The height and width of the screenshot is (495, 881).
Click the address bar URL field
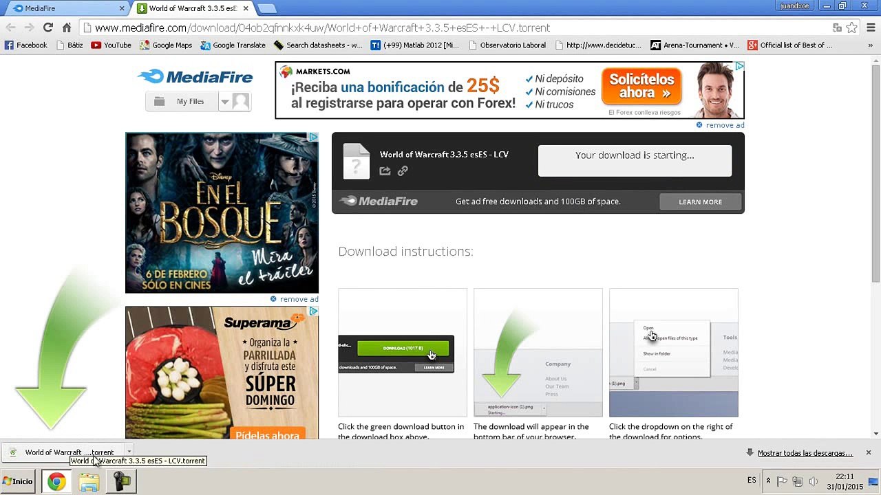point(454,28)
